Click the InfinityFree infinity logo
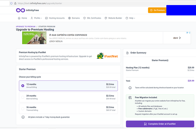196x129 pixels. (20, 10)
